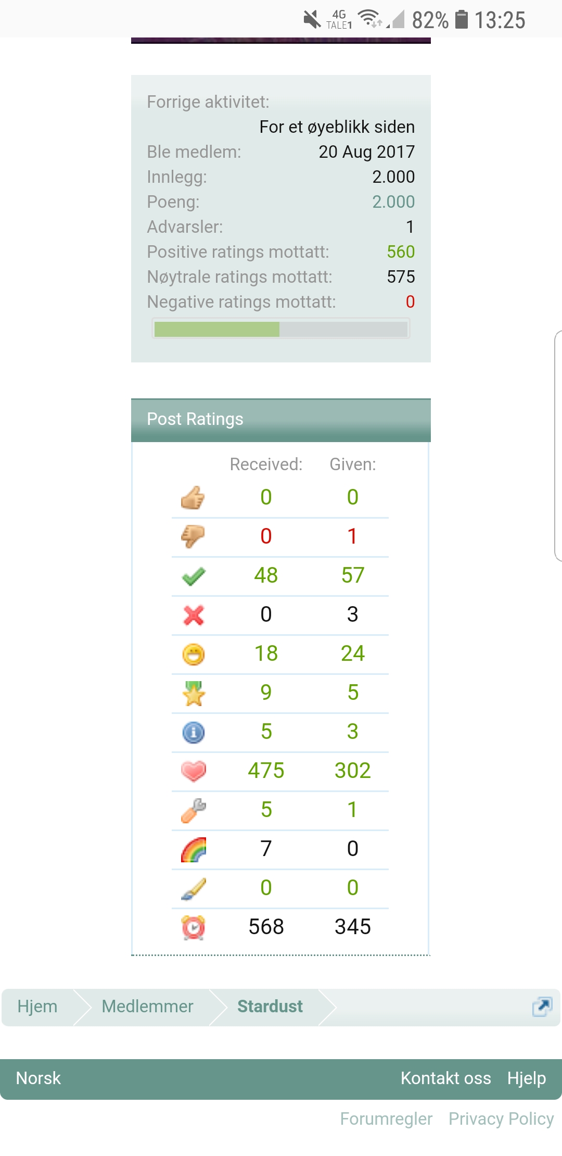Click the thumbs up rating icon
Image resolution: width=562 pixels, height=1156 pixels.
click(x=193, y=498)
